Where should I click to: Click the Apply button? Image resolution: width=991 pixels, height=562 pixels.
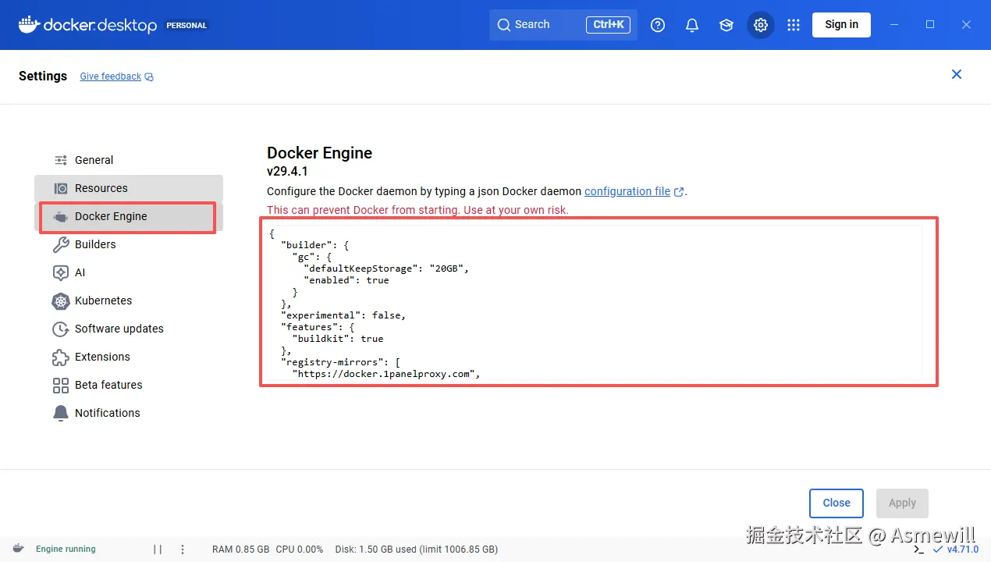click(902, 503)
